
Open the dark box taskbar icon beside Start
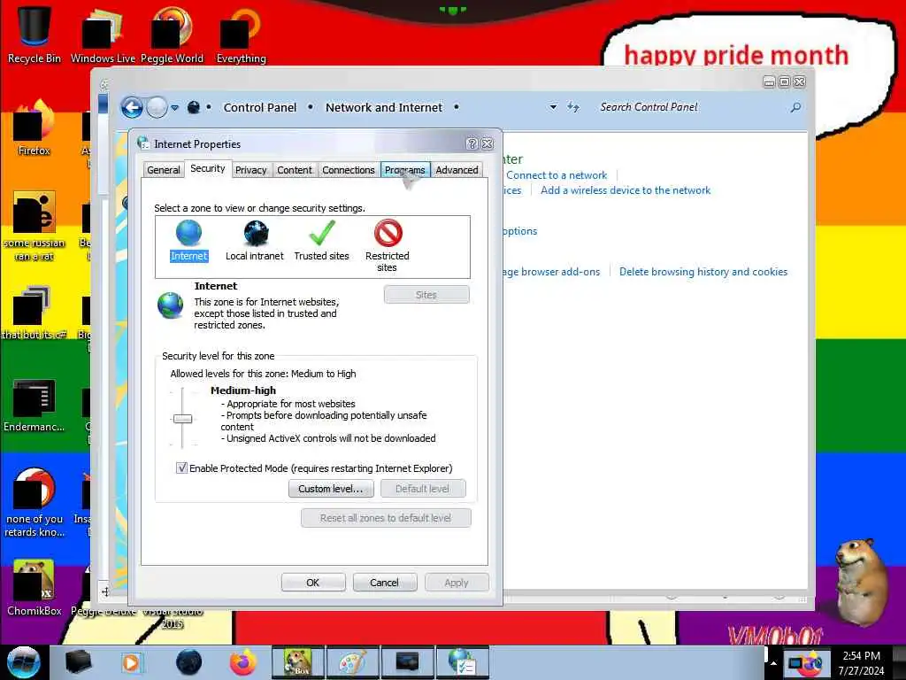pos(78,662)
